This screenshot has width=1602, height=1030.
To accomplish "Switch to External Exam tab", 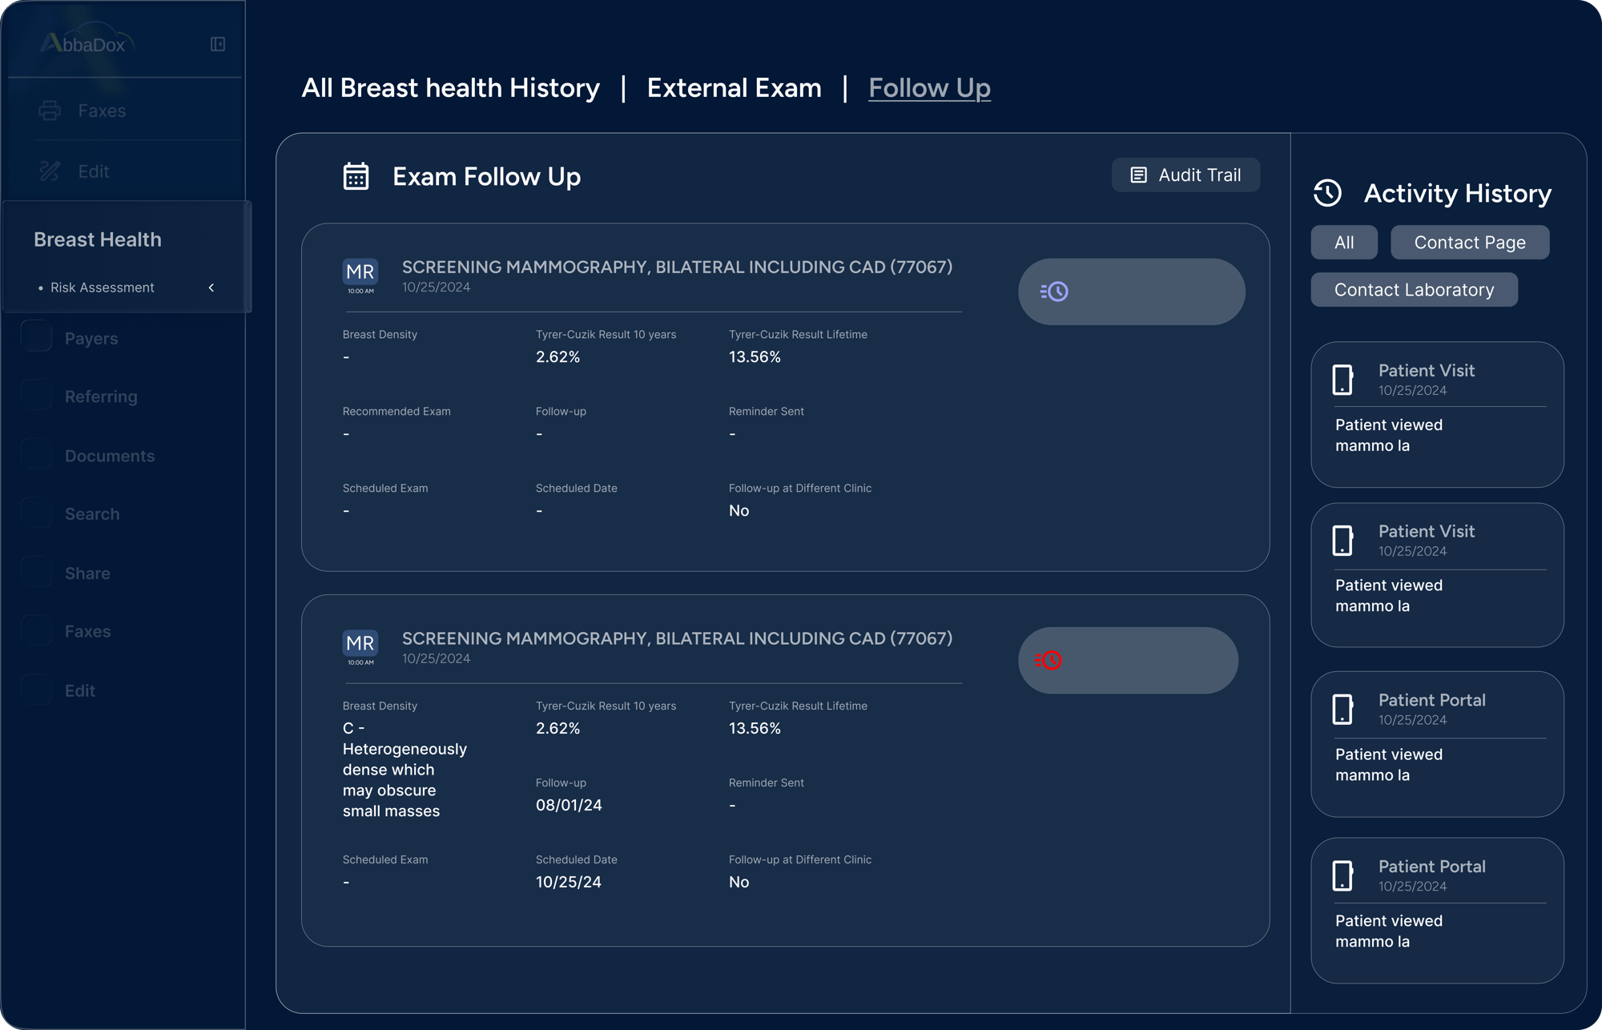I will (x=734, y=88).
